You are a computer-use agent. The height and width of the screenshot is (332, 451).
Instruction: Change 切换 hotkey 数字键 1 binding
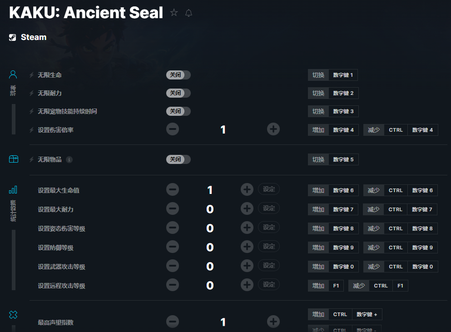point(343,75)
